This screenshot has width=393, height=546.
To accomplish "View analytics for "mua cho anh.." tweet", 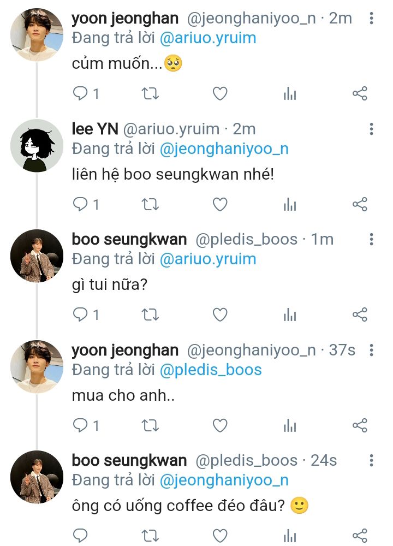I will click(290, 426).
